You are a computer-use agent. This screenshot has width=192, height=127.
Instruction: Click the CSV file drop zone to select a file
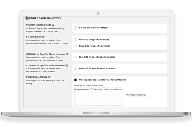point(98,97)
